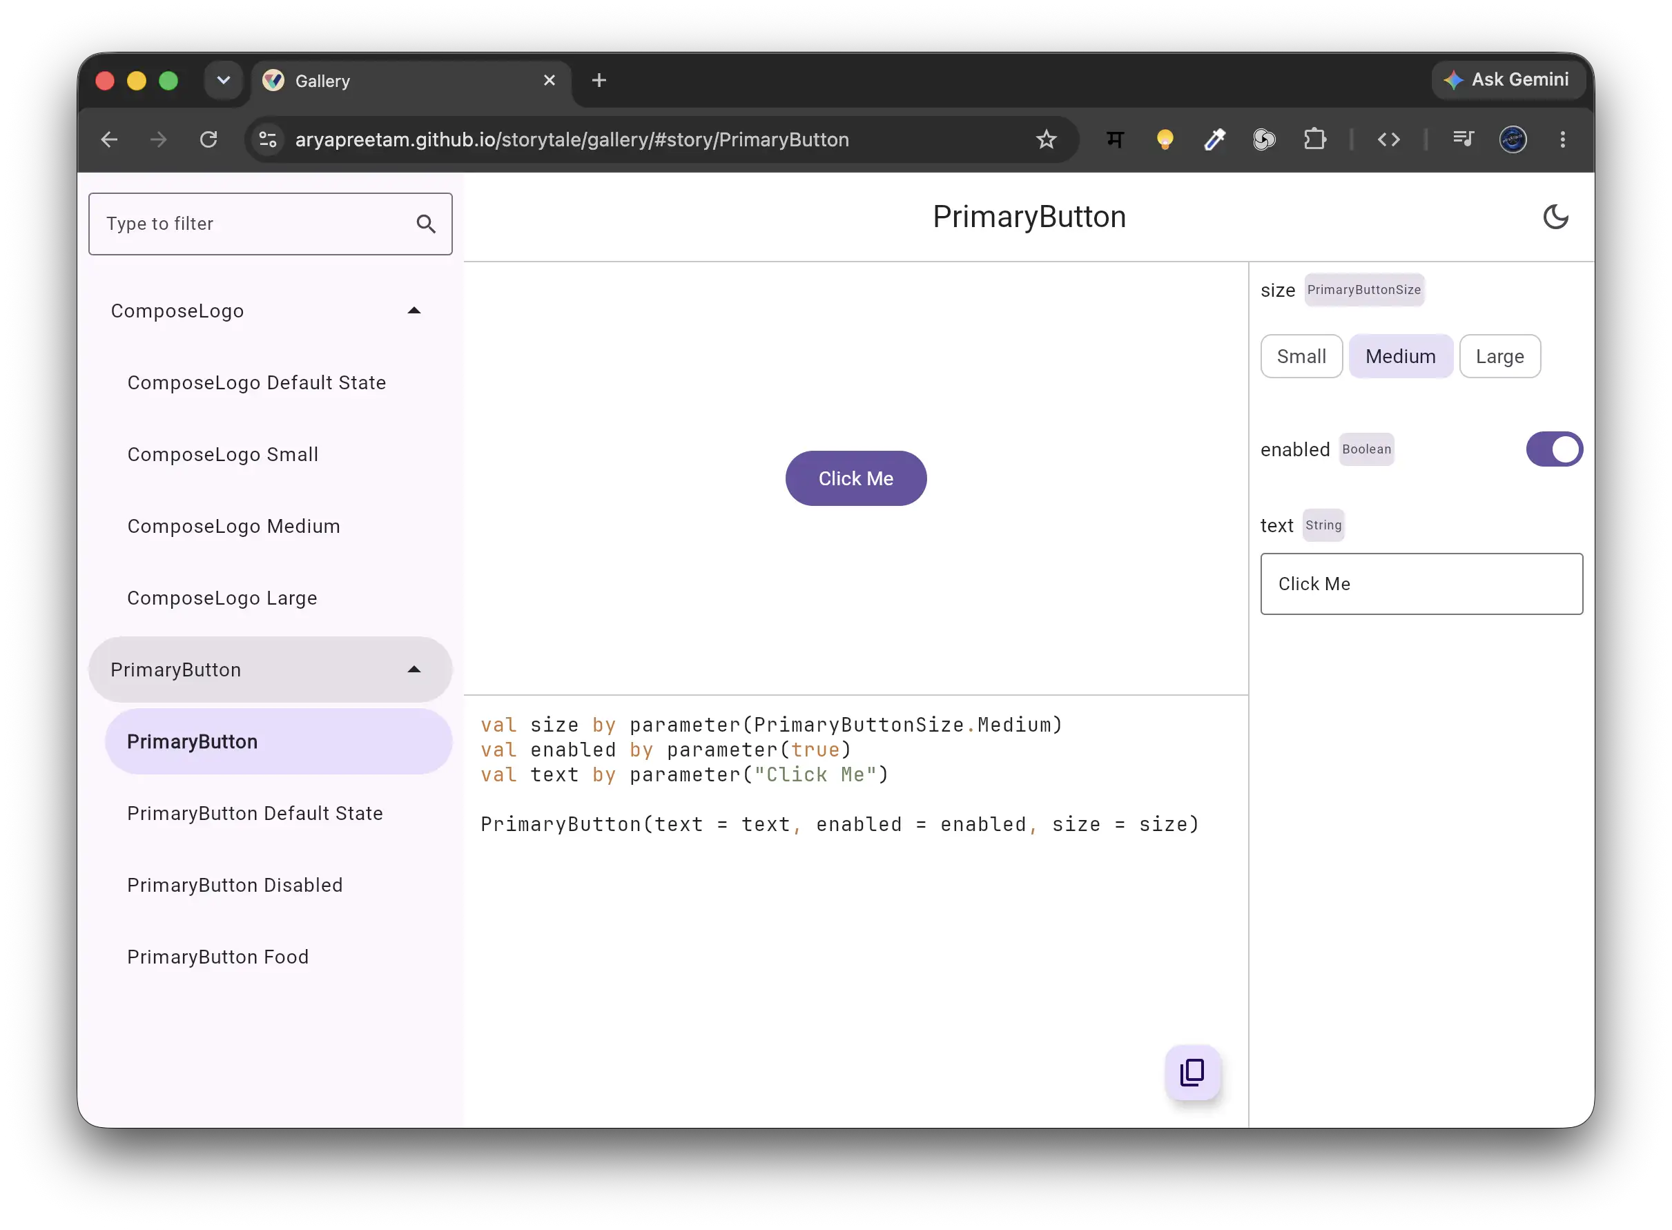Open the Chrome profile avatar

coord(1513,139)
